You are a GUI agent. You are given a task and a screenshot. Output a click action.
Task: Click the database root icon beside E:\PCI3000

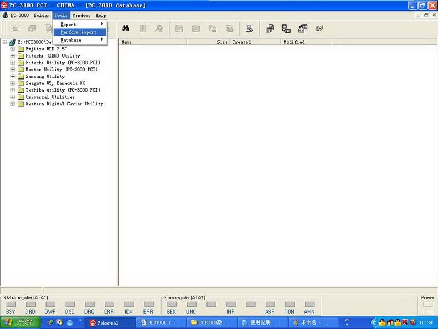pyautogui.click(x=12, y=42)
